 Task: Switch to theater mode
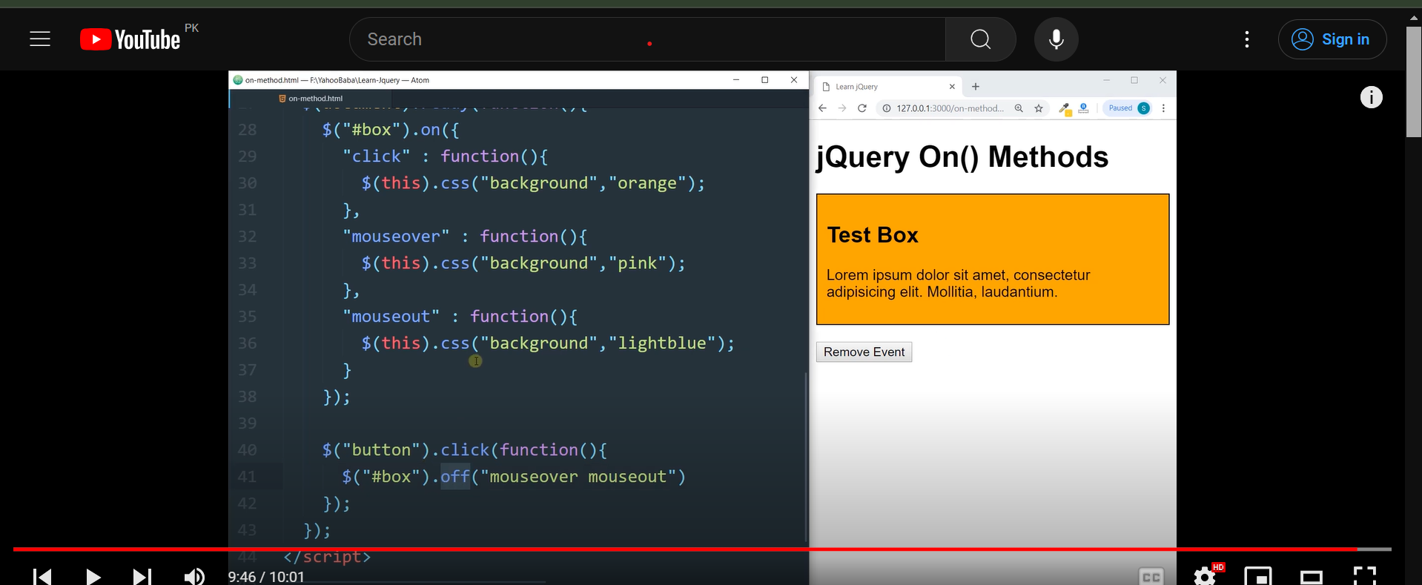1312,576
